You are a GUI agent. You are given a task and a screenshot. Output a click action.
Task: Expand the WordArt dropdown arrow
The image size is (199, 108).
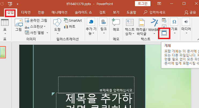coord(154,34)
